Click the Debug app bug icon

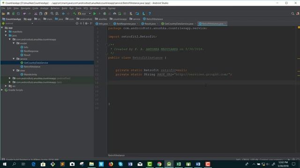[105, 14]
